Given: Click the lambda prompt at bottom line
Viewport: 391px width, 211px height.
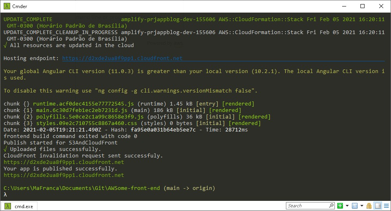Looking at the screenshot, I should [5, 194].
